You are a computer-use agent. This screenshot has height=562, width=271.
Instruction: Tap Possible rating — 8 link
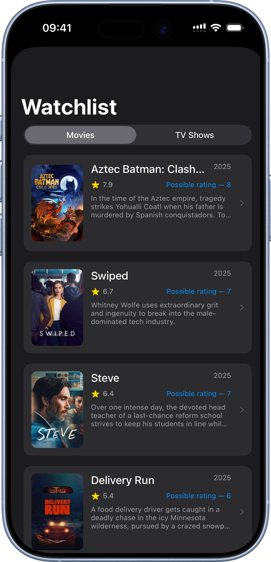[x=198, y=185]
